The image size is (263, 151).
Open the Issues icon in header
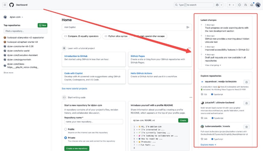[x=239, y=5]
